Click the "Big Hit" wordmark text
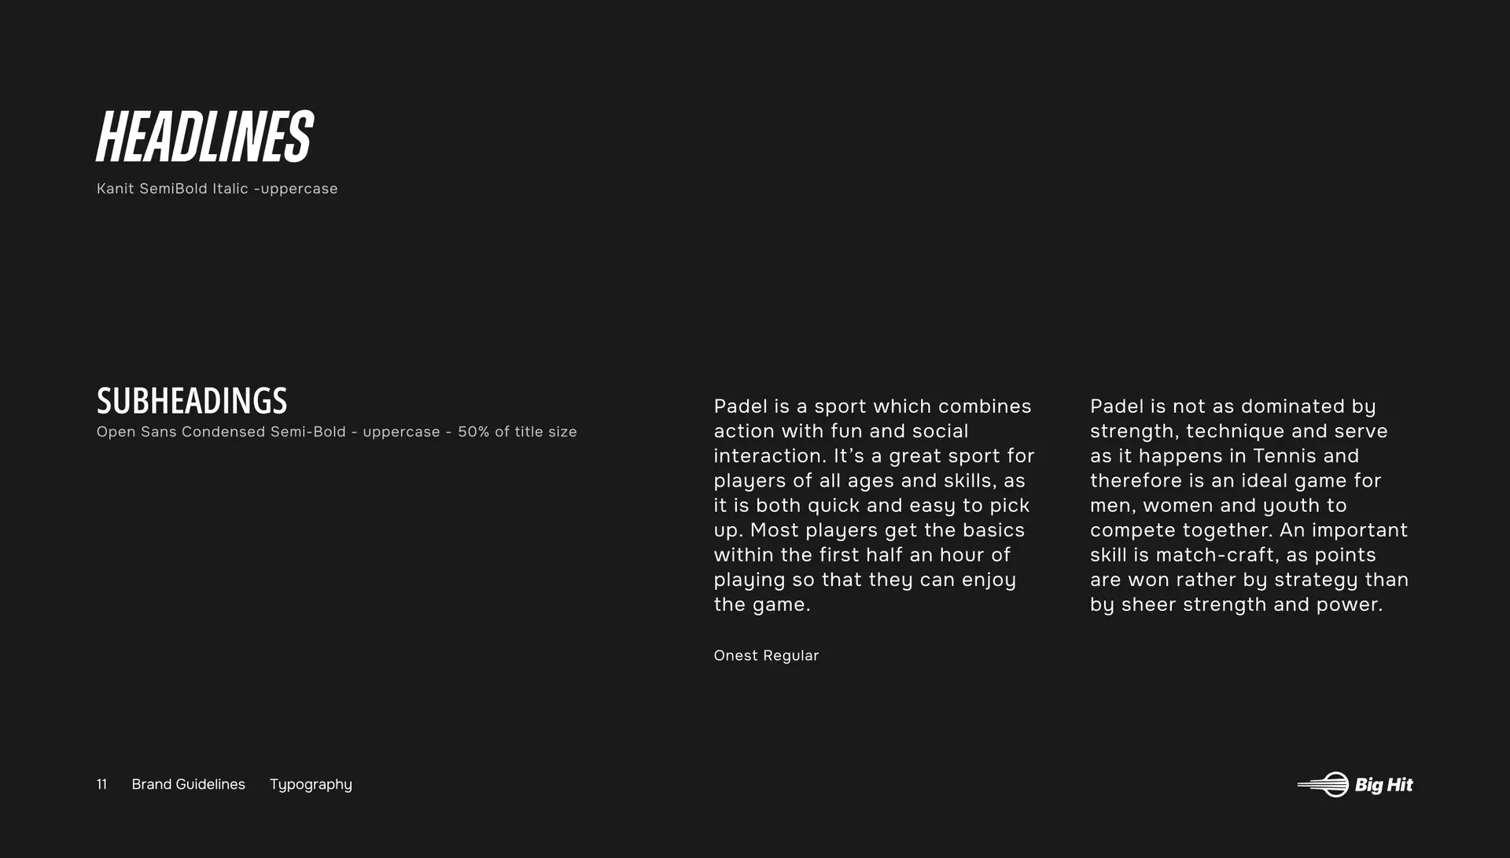The height and width of the screenshot is (858, 1510). click(1383, 785)
